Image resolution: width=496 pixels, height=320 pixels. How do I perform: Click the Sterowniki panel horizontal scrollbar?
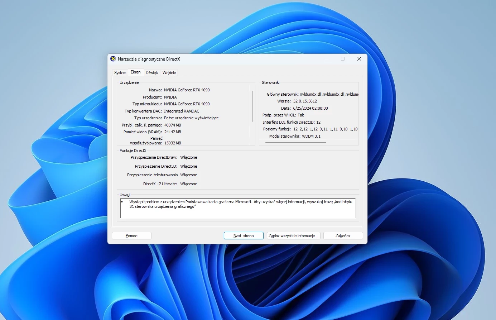point(296,142)
